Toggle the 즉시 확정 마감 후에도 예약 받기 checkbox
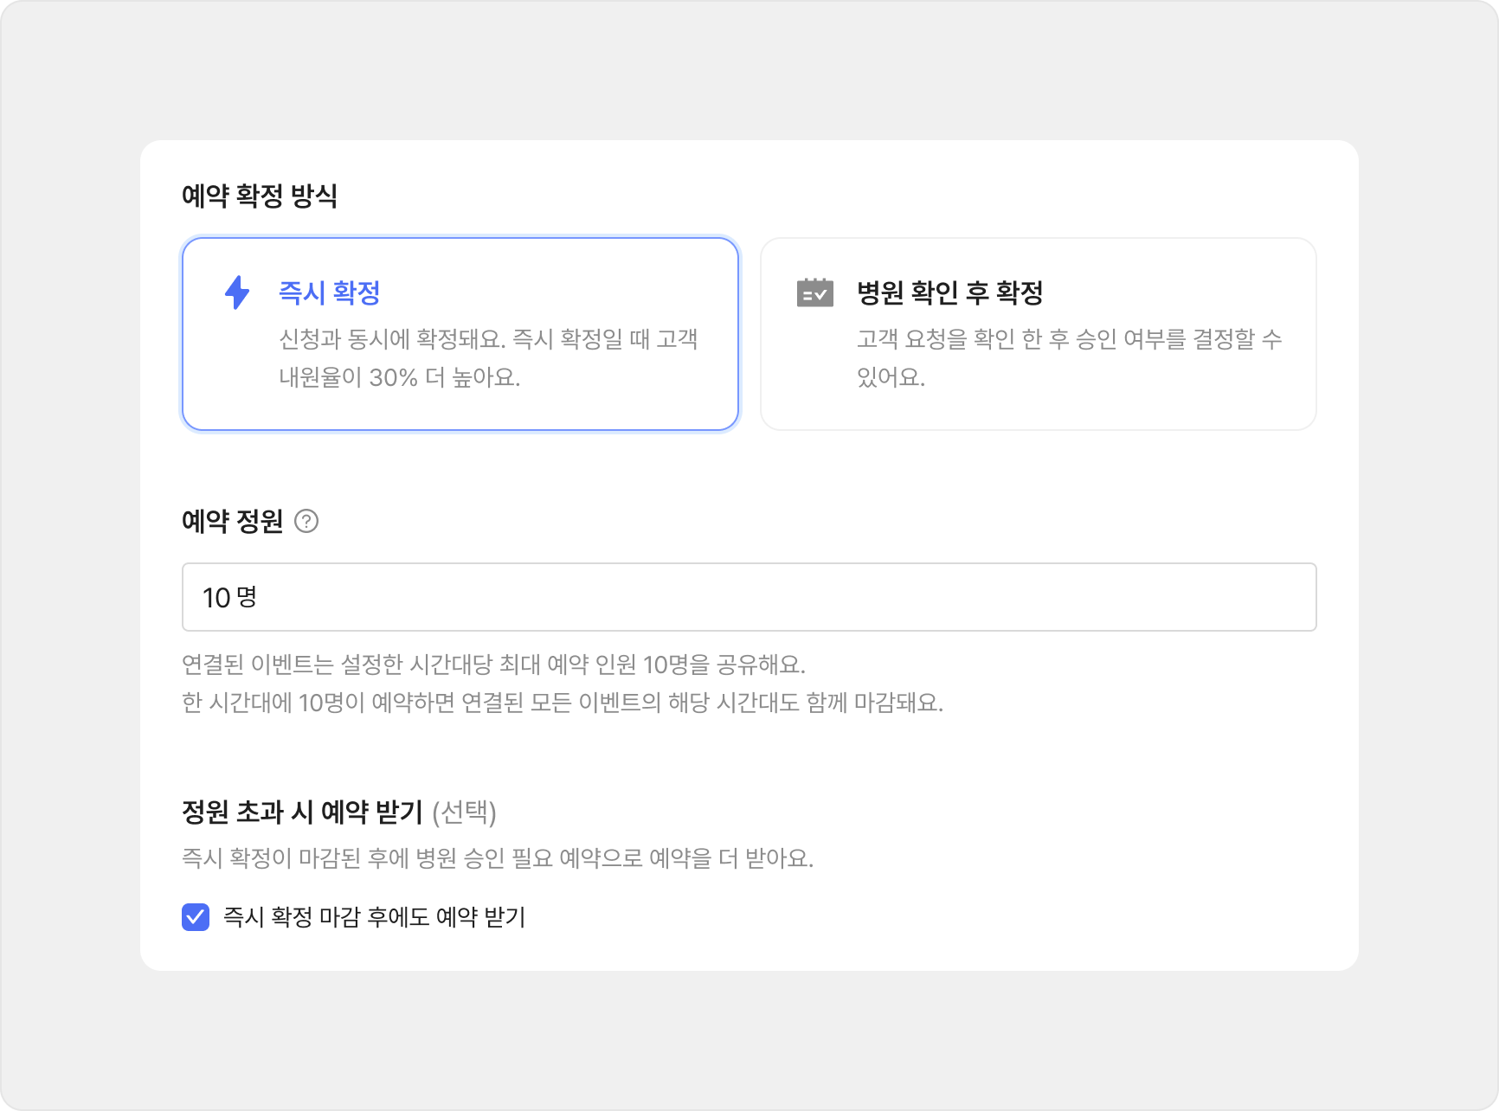 (x=196, y=917)
